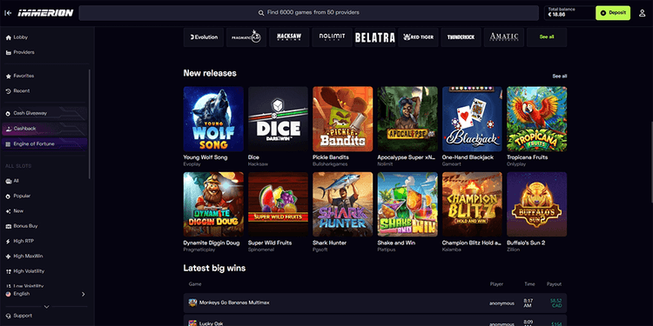The height and width of the screenshot is (326, 653).
Task: Open the Pragmatic Play provider
Action: tap(246, 37)
